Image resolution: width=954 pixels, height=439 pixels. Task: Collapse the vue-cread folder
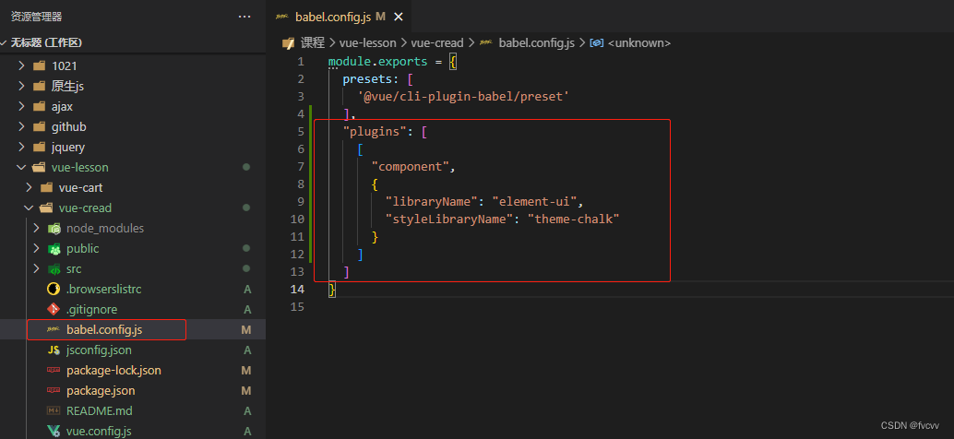click(x=29, y=208)
